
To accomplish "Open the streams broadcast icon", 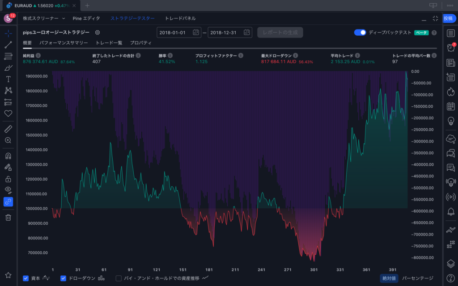I will point(451,197).
